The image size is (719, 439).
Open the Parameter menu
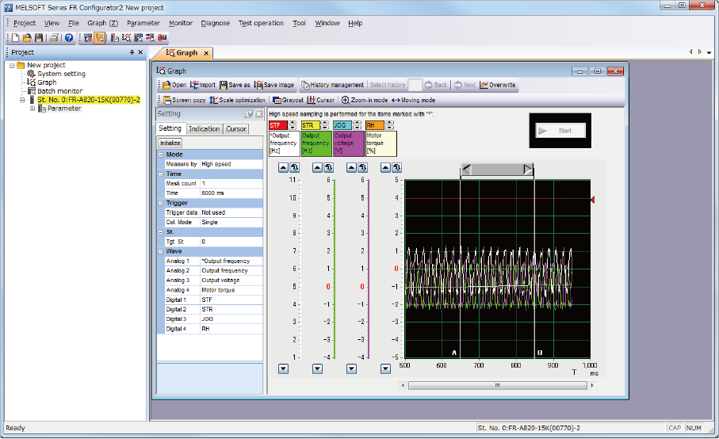pyautogui.click(x=143, y=23)
